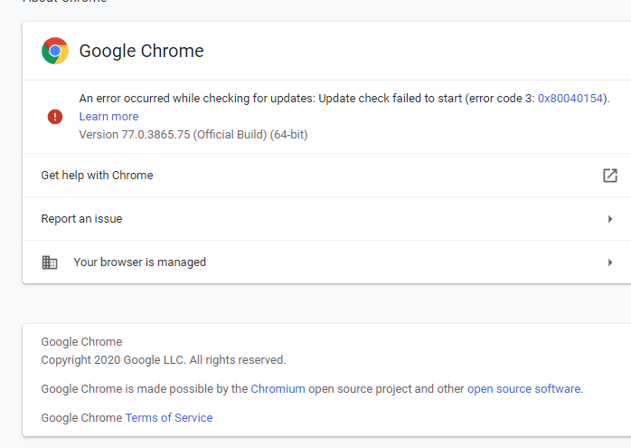Click the managed browser building icon
631x448 pixels.
[x=50, y=262]
